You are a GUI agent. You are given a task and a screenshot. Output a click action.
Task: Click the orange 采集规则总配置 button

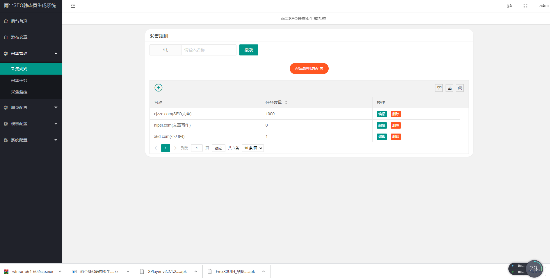(309, 69)
